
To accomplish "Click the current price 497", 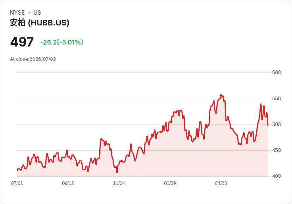I will pyautogui.click(x=22, y=42).
